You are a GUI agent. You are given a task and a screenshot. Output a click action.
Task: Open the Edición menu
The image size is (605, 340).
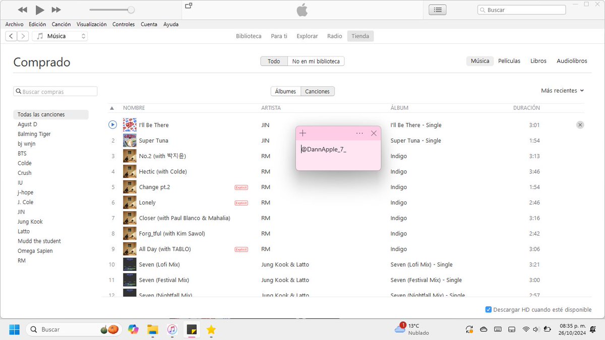[x=37, y=24]
